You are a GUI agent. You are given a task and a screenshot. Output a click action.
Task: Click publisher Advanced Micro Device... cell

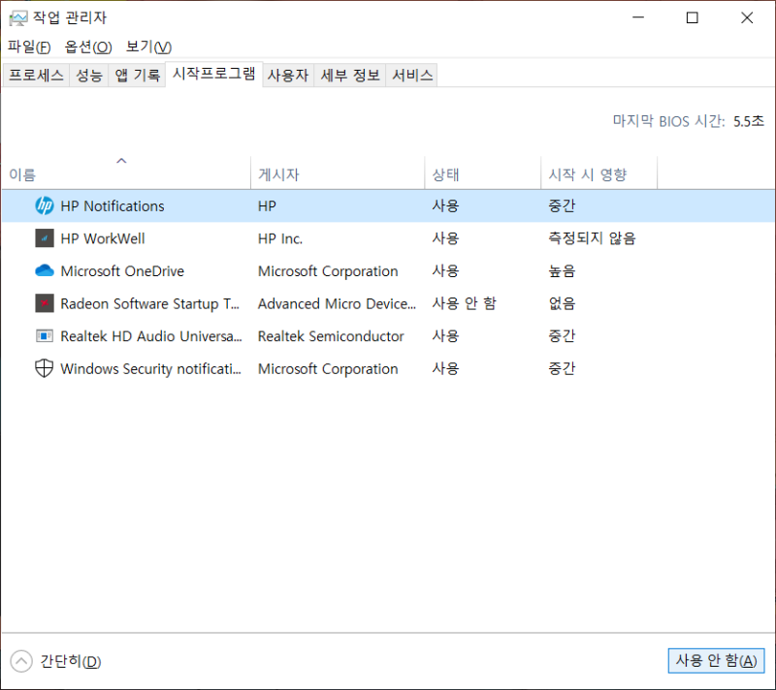coord(337,304)
